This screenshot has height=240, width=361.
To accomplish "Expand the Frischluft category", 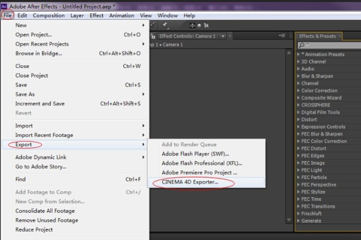I will [298, 213].
